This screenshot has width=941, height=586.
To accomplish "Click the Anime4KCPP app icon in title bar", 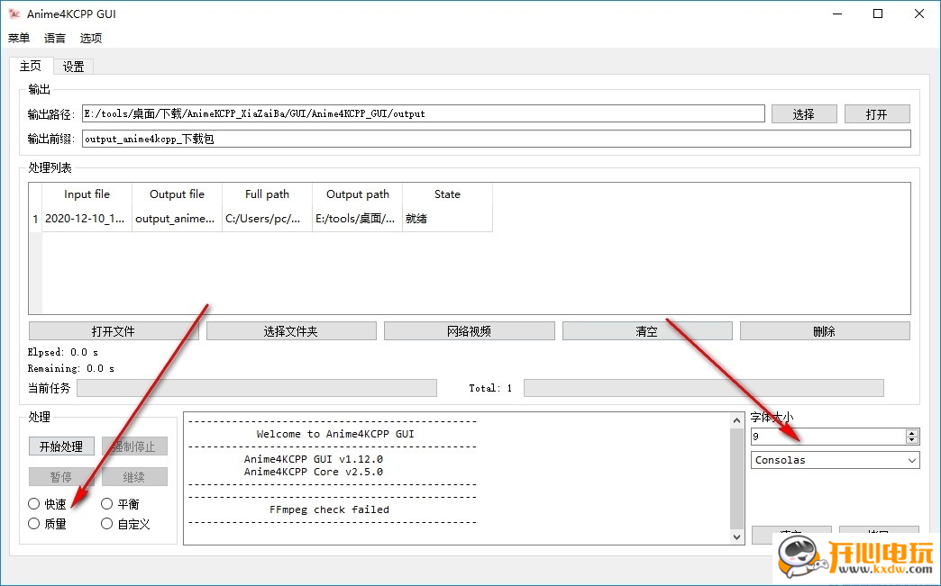I will click(14, 14).
